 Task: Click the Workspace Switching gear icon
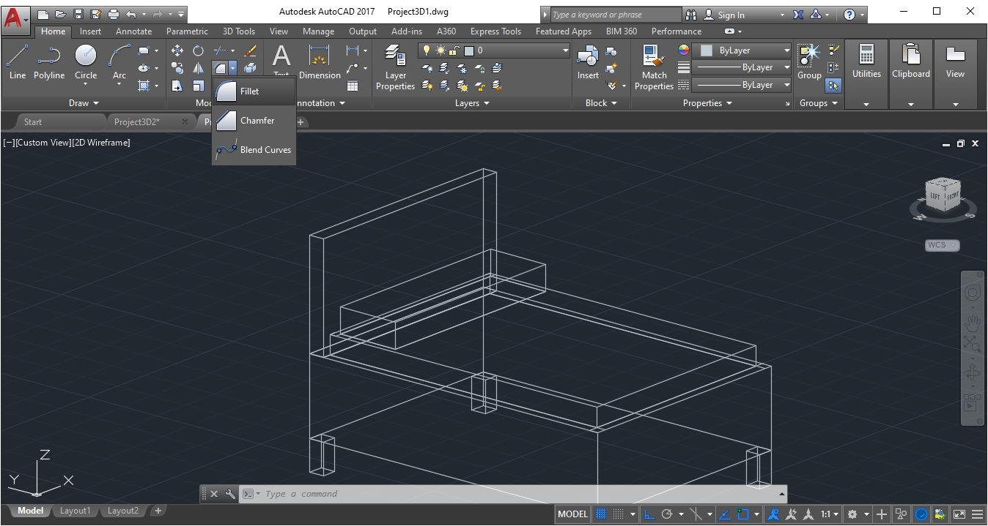[x=852, y=514]
